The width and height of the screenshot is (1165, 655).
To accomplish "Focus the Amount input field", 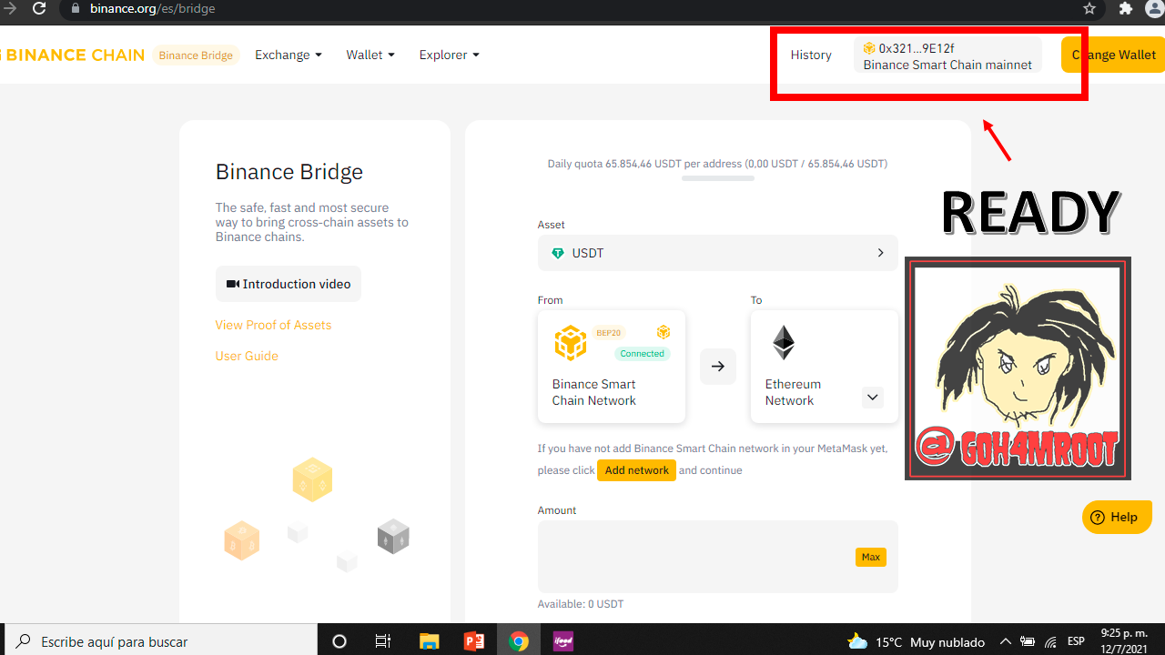I will click(718, 557).
